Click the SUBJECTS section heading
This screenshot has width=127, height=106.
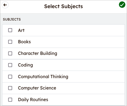click(x=12, y=19)
